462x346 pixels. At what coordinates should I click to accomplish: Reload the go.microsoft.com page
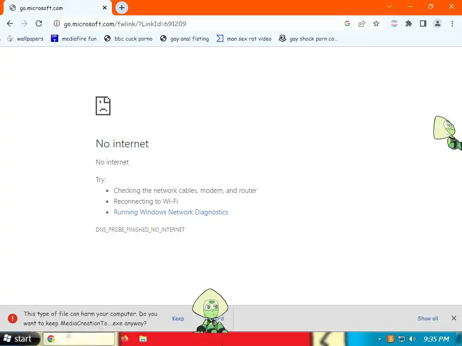click(39, 24)
